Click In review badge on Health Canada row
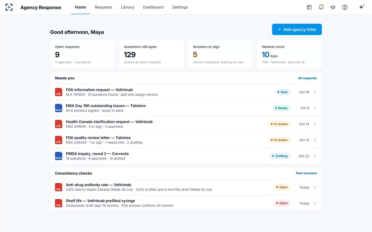The height and width of the screenshot is (232, 372). tap(279, 124)
